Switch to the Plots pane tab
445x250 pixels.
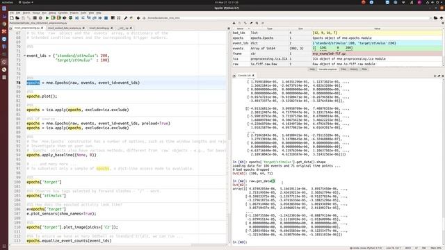(364, 69)
